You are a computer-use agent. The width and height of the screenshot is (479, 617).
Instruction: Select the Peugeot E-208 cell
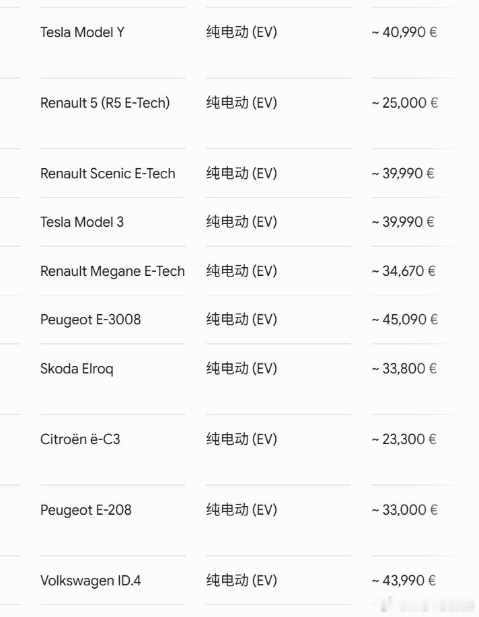tap(86, 510)
